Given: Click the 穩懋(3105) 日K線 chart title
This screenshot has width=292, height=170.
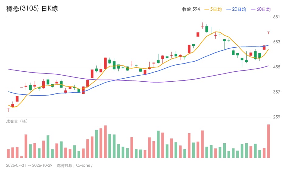Looking at the screenshot, I should [x=32, y=8].
